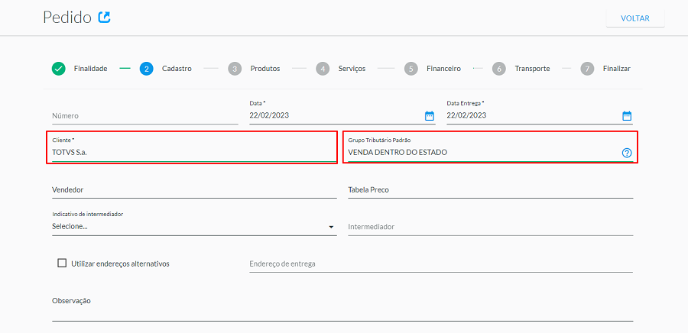The width and height of the screenshot is (688, 333).
Task: Select step 3 circle icon
Action: [235, 69]
